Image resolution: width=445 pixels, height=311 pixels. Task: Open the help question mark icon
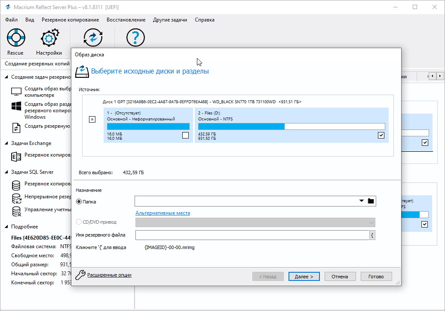[x=135, y=37]
